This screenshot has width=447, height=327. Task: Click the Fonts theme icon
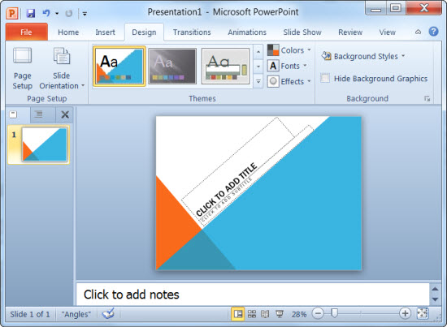[273, 66]
